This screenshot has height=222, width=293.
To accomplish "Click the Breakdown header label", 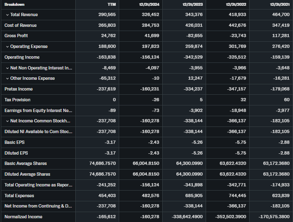I will (x=14, y=4).
